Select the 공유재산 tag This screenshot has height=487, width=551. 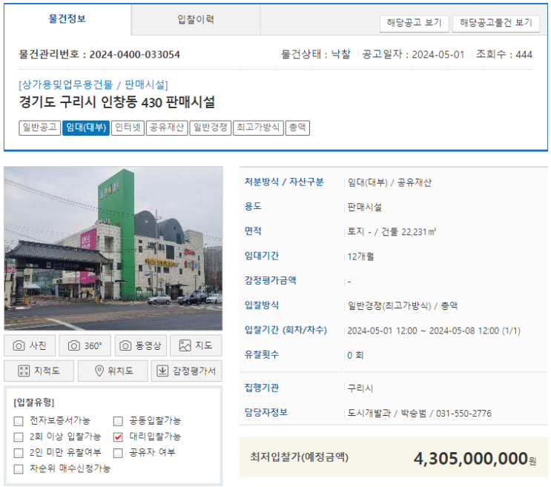pos(167,127)
